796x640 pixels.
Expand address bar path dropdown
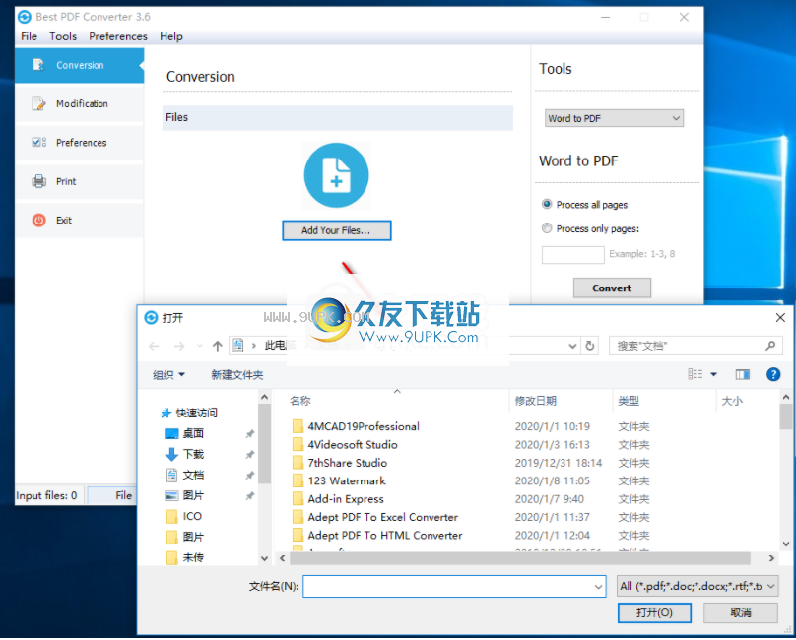coord(572,346)
